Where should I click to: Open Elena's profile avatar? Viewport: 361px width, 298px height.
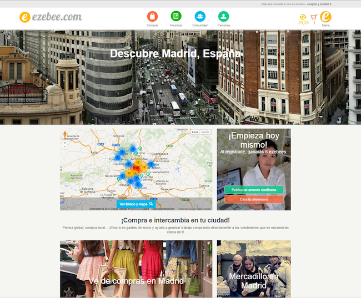326,17
